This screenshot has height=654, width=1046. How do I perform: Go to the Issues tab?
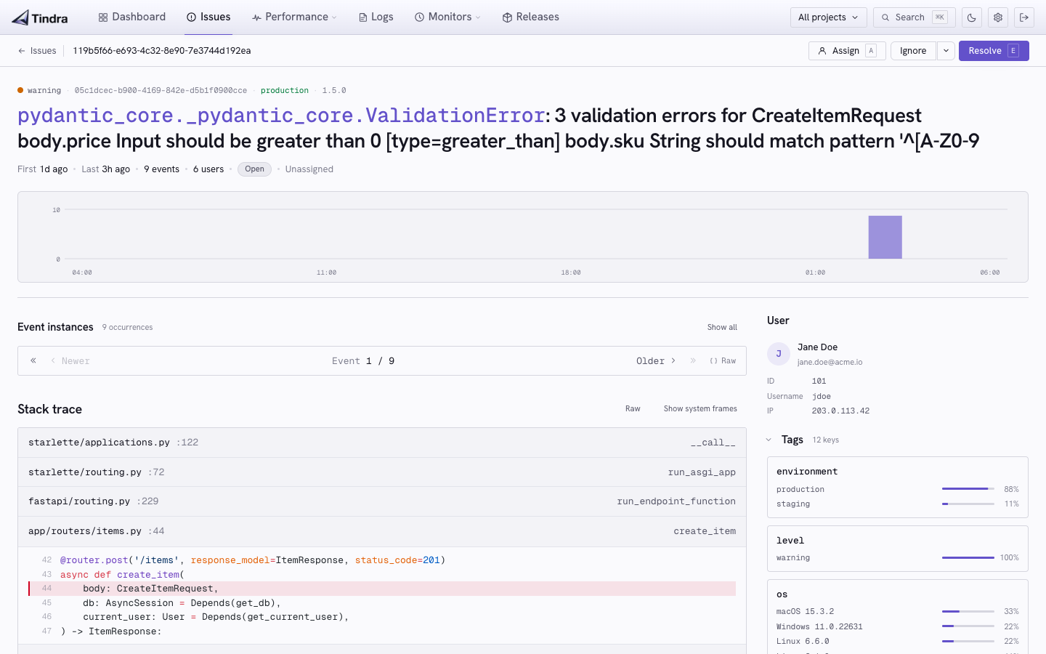pos(208,17)
